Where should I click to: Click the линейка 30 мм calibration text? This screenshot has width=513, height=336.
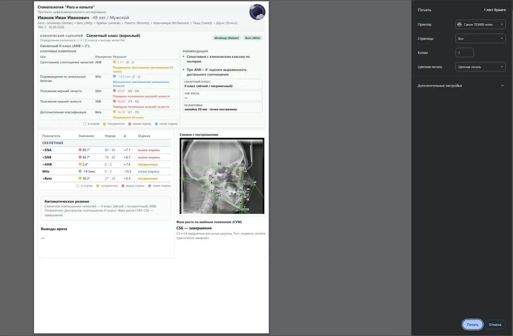[210, 109]
